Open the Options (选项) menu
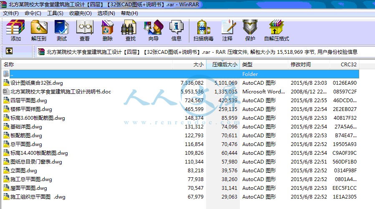The height and width of the screenshot is (209, 375). (106, 13)
